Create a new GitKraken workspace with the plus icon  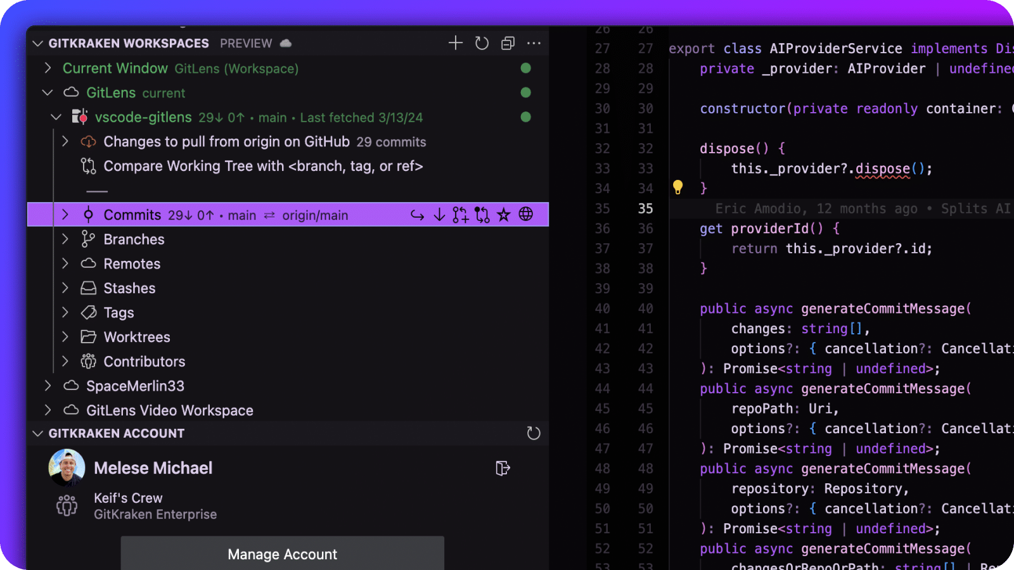[x=455, y=43]
